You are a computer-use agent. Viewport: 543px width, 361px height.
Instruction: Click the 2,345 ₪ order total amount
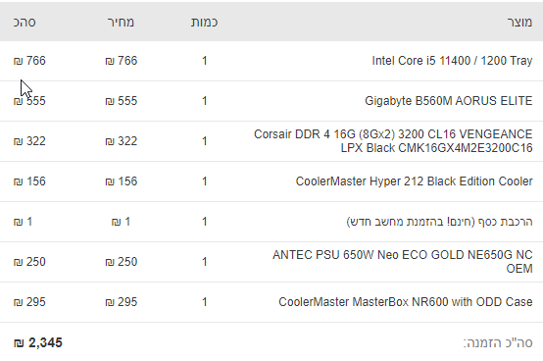coord(38,343)
